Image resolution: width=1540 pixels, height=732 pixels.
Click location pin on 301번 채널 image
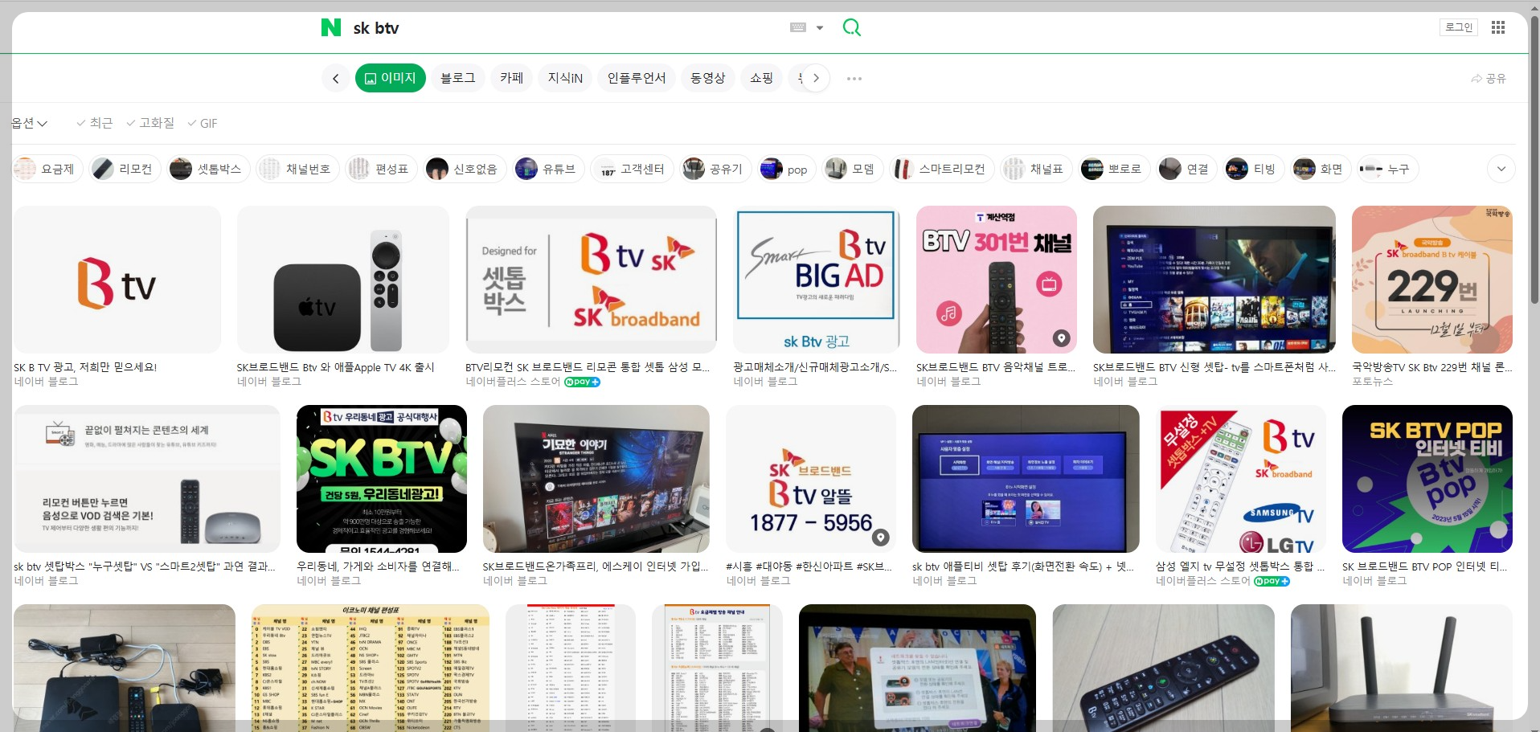coord(1062,338)
